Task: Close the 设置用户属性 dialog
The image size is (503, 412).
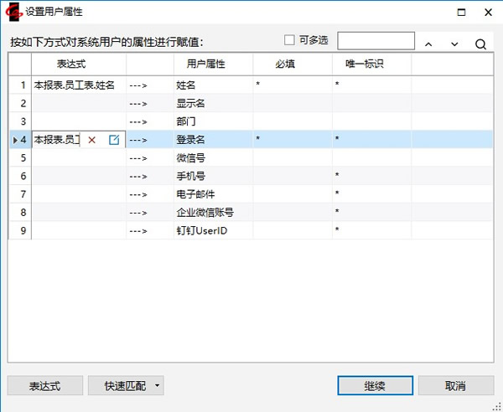Action: point(489,12)
